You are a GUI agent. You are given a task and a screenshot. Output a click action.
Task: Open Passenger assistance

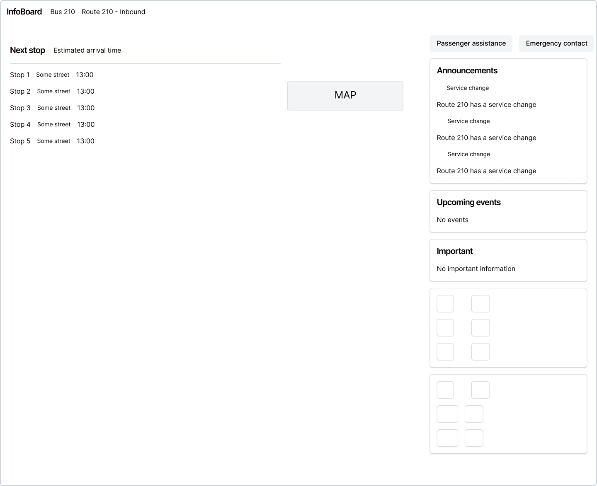coord(471,44)
